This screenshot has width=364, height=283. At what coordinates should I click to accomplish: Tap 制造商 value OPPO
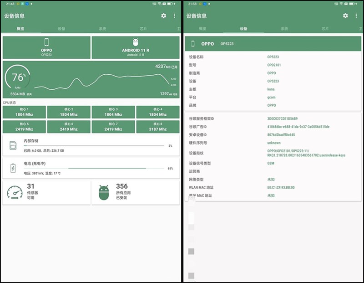coord(272,73)
